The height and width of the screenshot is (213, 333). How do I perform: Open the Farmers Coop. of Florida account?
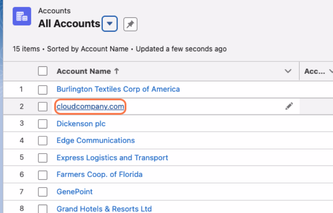pyautogui.click(x=100, y=174)
